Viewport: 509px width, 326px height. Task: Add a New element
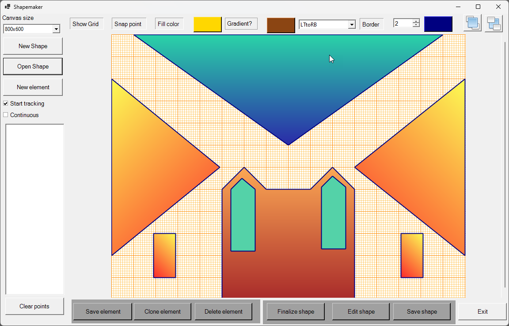point(33,87)
